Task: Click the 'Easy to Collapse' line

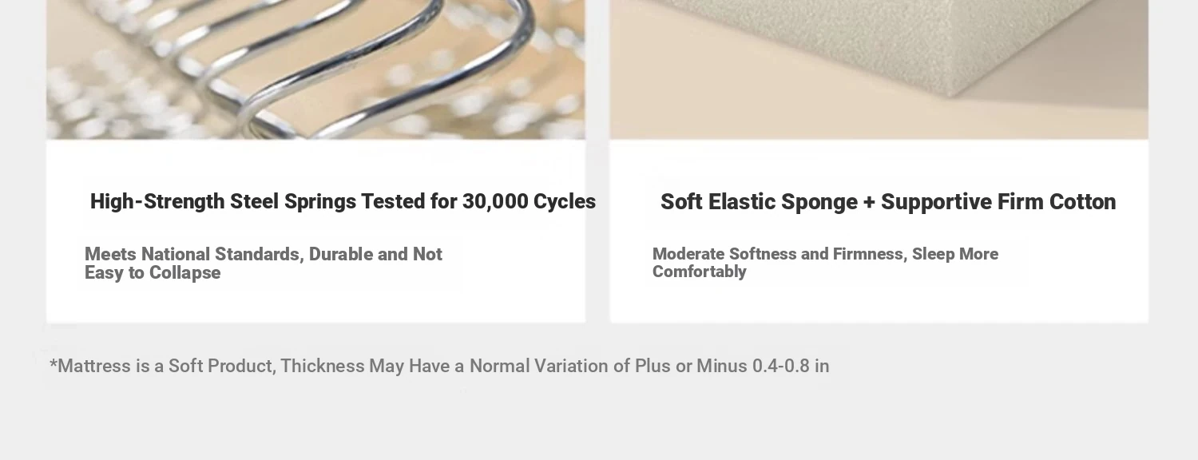Action: tap(153, 273)
